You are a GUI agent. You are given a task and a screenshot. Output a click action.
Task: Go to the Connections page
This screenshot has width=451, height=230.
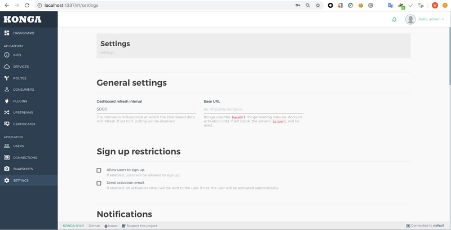pyautogui.click(x=25, y=158)
